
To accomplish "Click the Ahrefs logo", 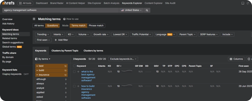I will point(8,3).
